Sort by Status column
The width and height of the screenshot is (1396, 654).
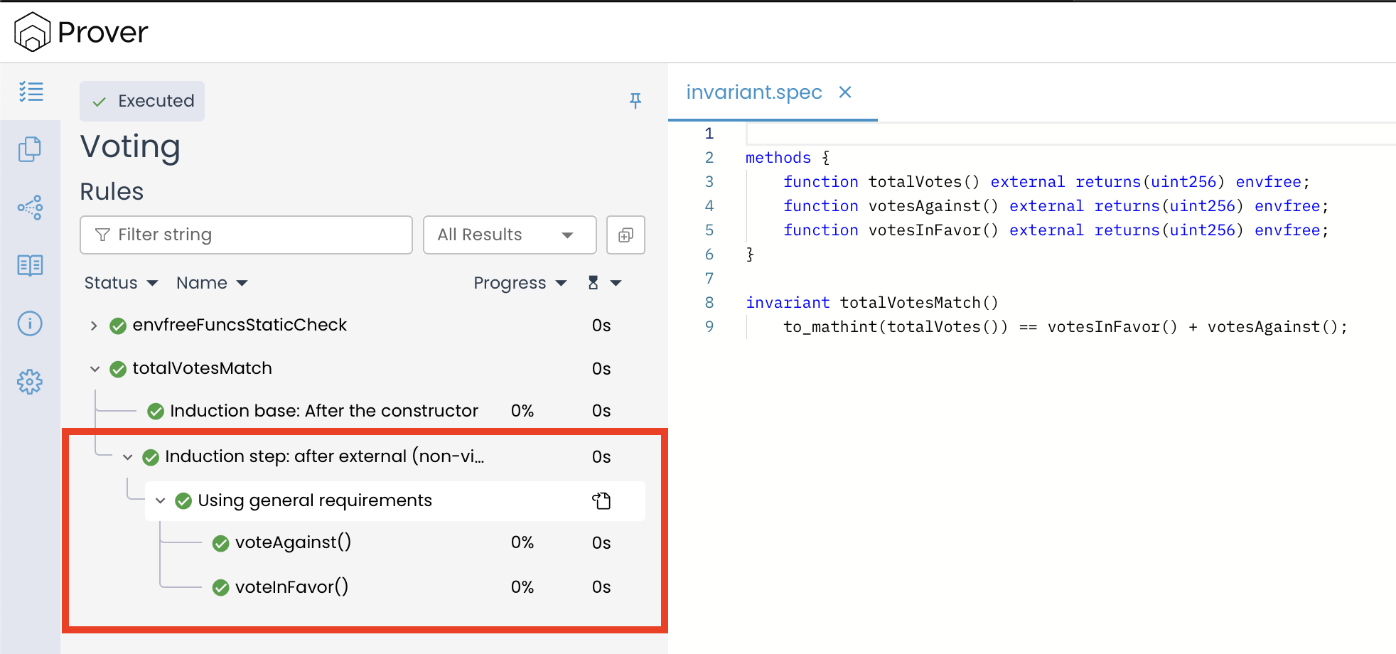120,283
